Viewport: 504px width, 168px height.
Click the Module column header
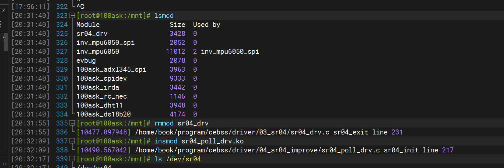click(x=88, y=25)
